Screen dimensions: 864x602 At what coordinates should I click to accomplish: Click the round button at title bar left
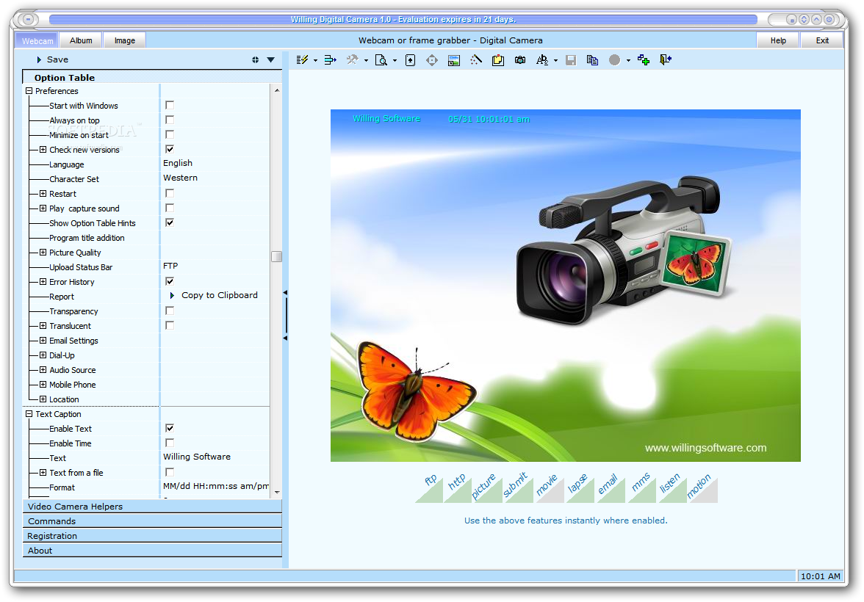[28, 19]
